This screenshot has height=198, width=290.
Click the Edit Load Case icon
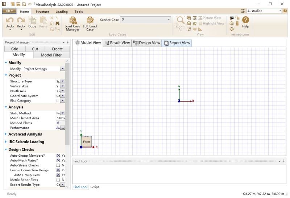tap(90, 20)
